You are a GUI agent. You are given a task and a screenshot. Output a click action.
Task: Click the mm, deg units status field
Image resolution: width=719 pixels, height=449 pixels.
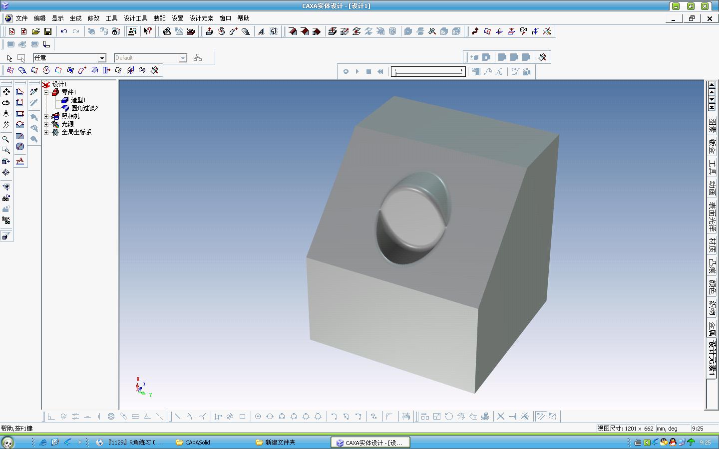click(x=672, y=429)
